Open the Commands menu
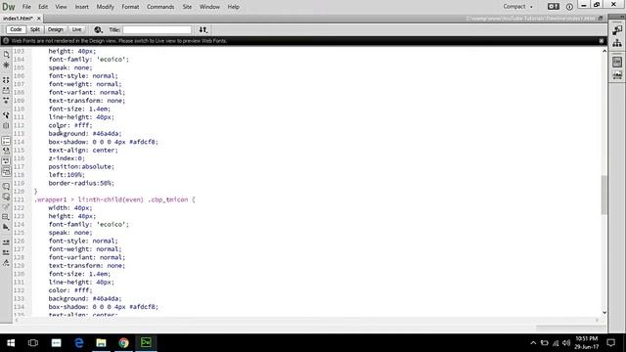 (x=160, y=7)
